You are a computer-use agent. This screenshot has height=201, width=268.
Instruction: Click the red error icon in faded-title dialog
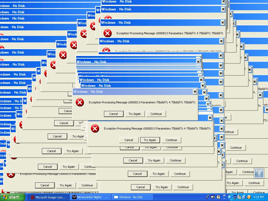[80, 102]
